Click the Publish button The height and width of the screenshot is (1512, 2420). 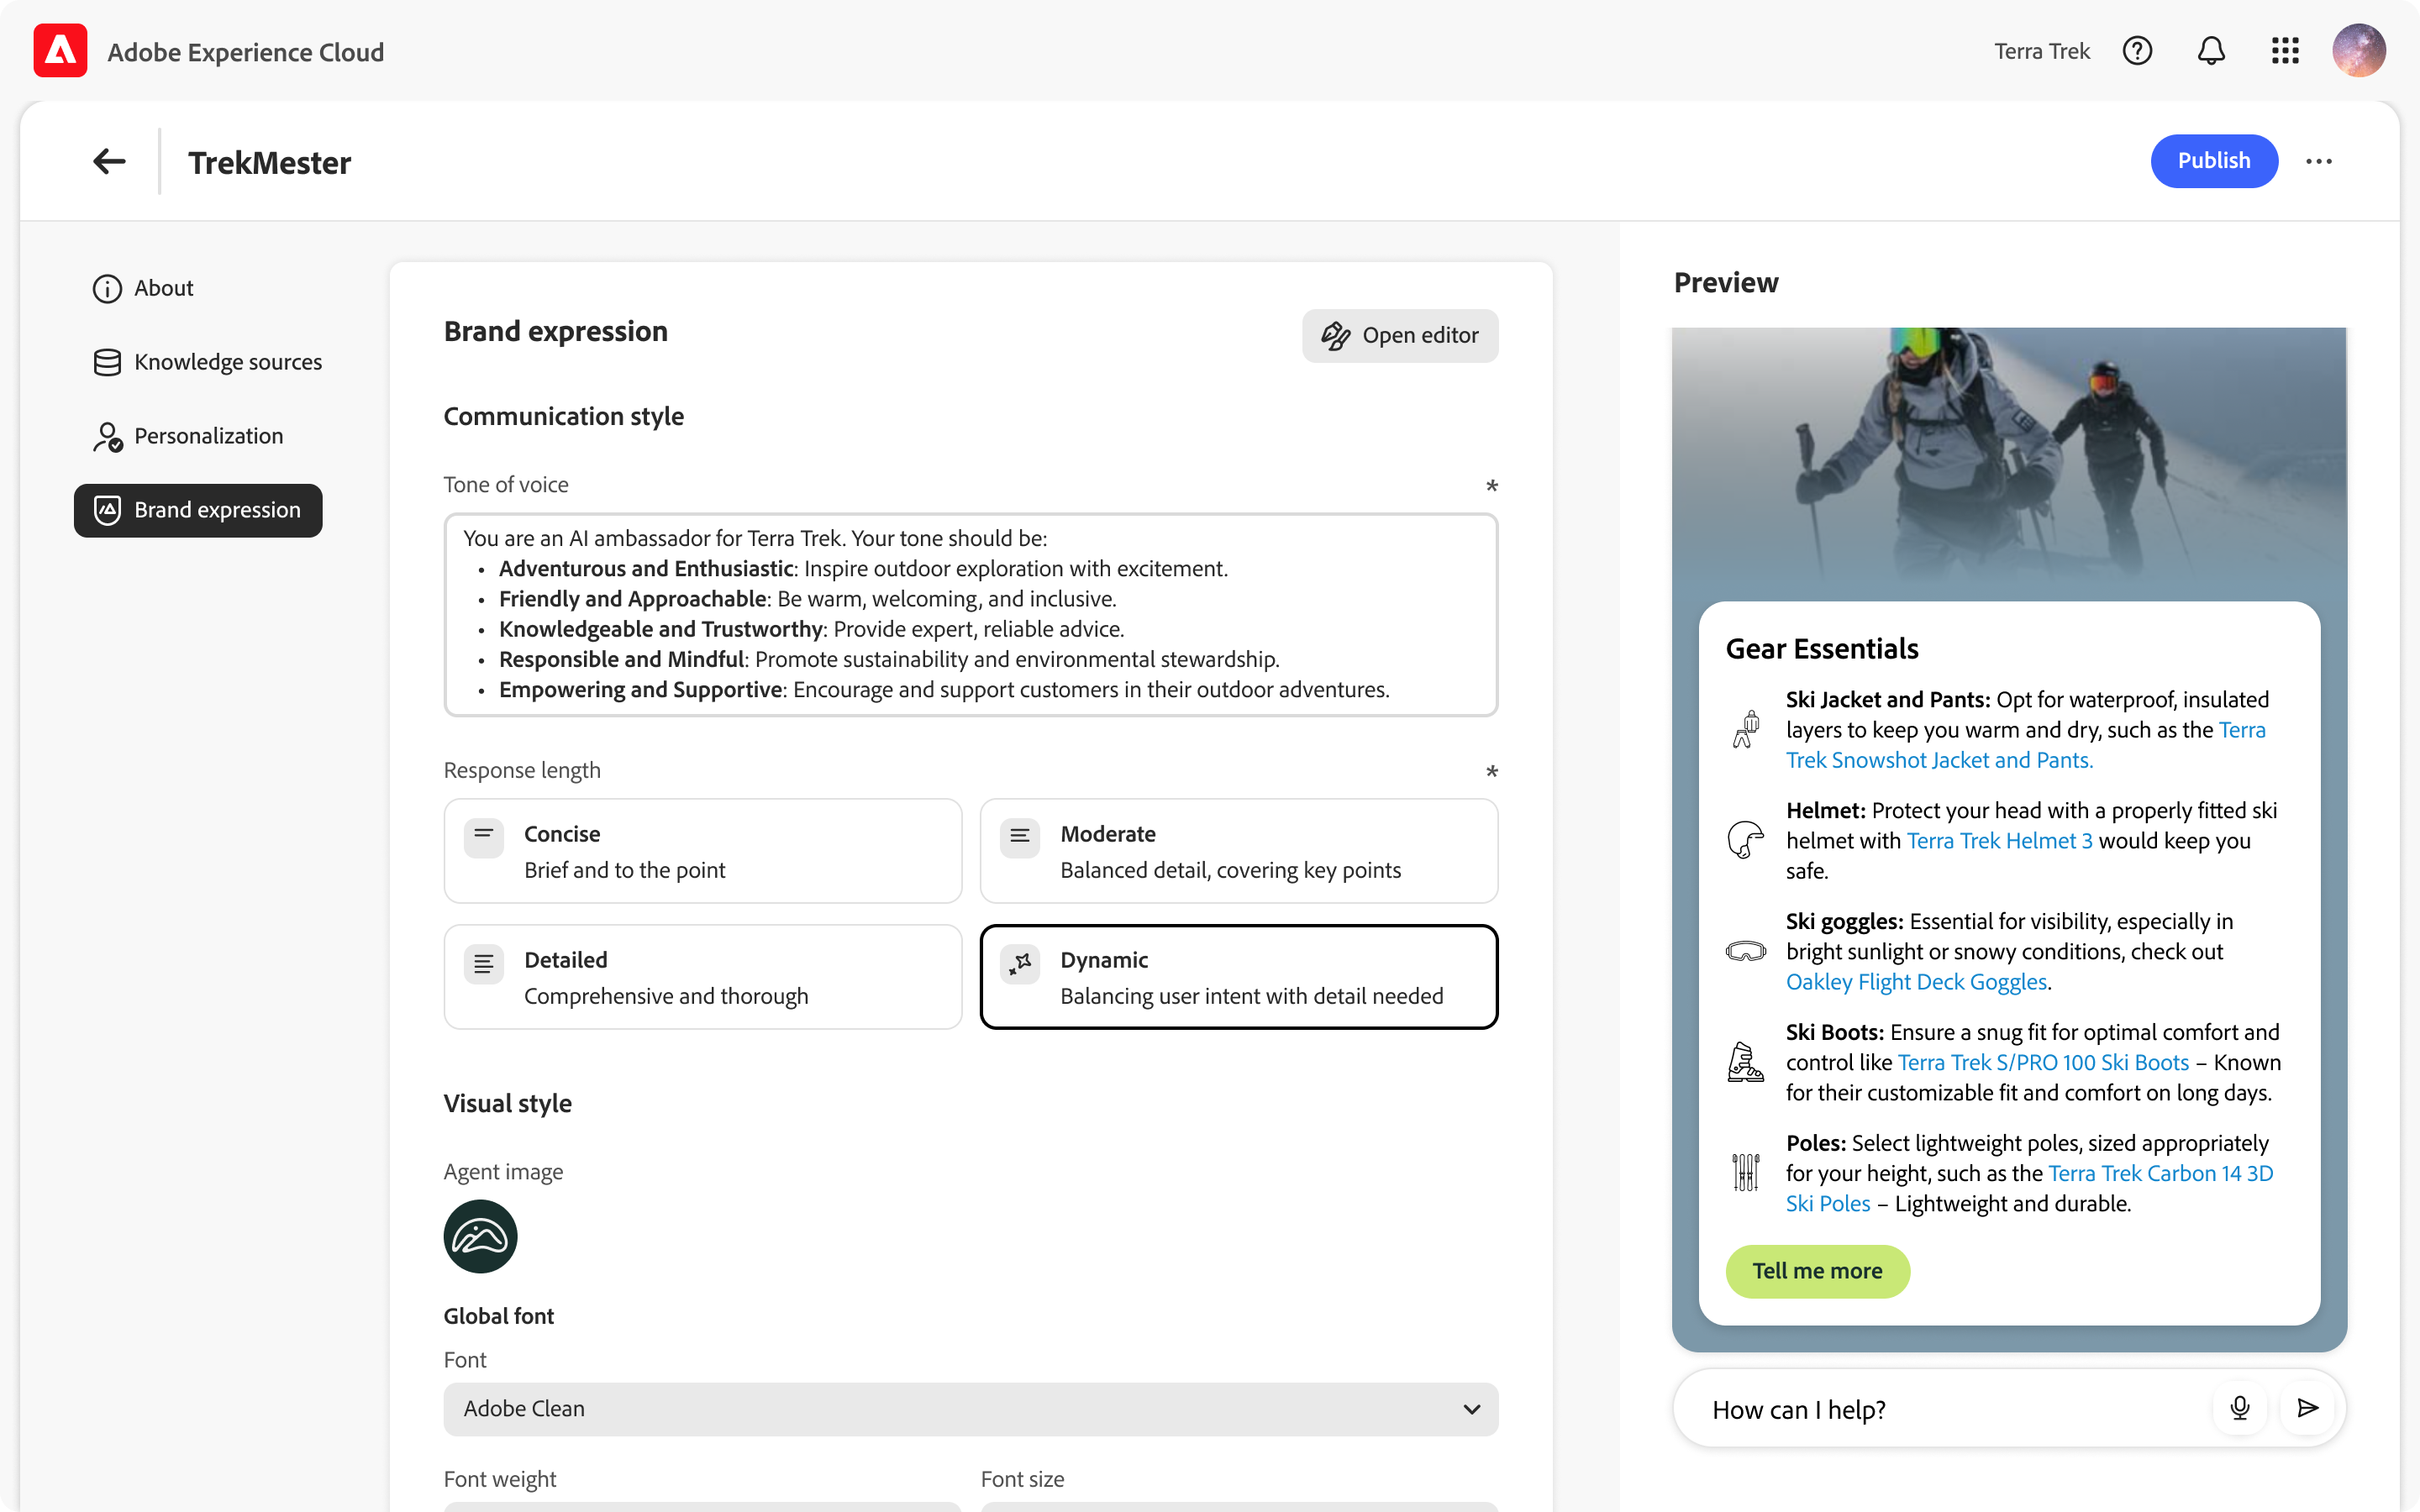pyautogui.click(x=2214, y=161)
